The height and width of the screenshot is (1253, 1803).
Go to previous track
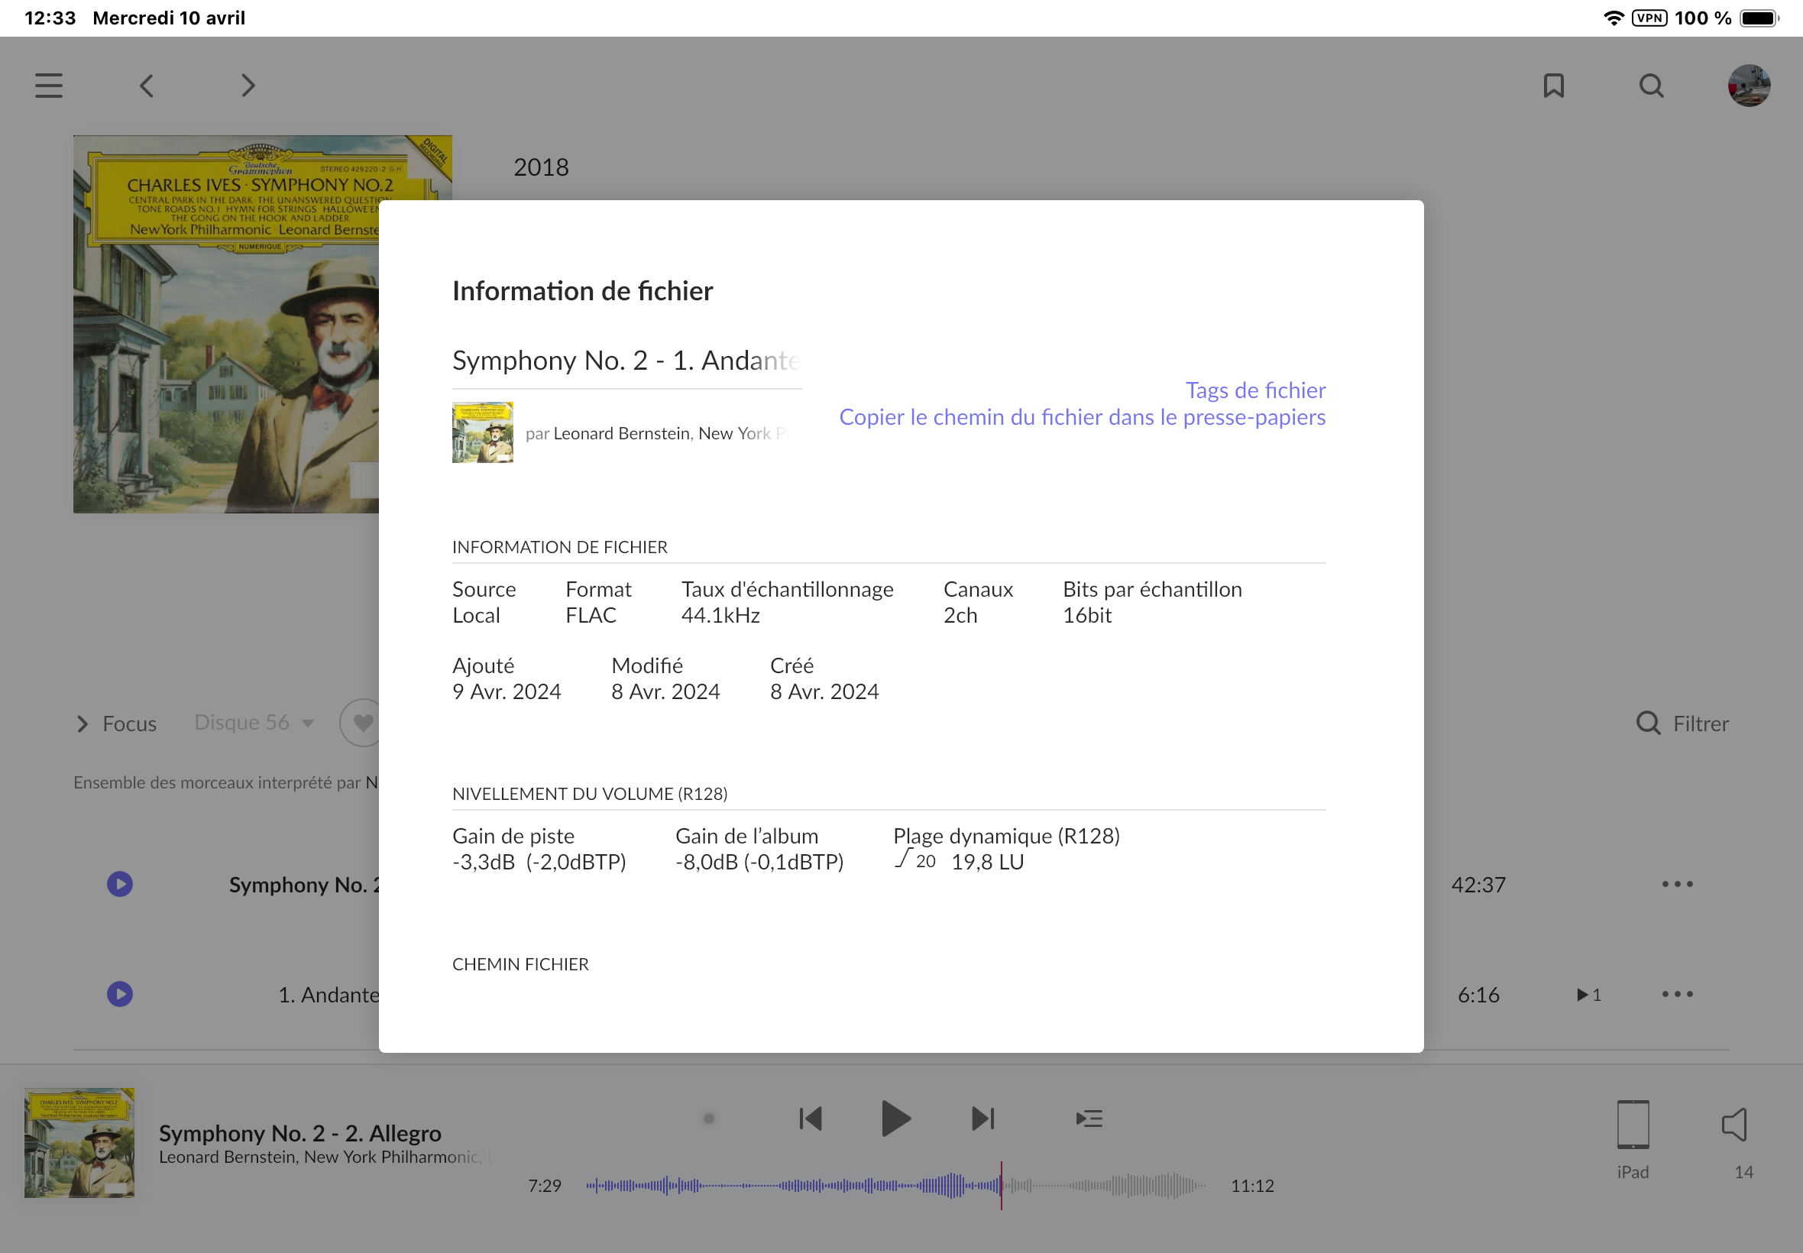[x=810, y=1118]
